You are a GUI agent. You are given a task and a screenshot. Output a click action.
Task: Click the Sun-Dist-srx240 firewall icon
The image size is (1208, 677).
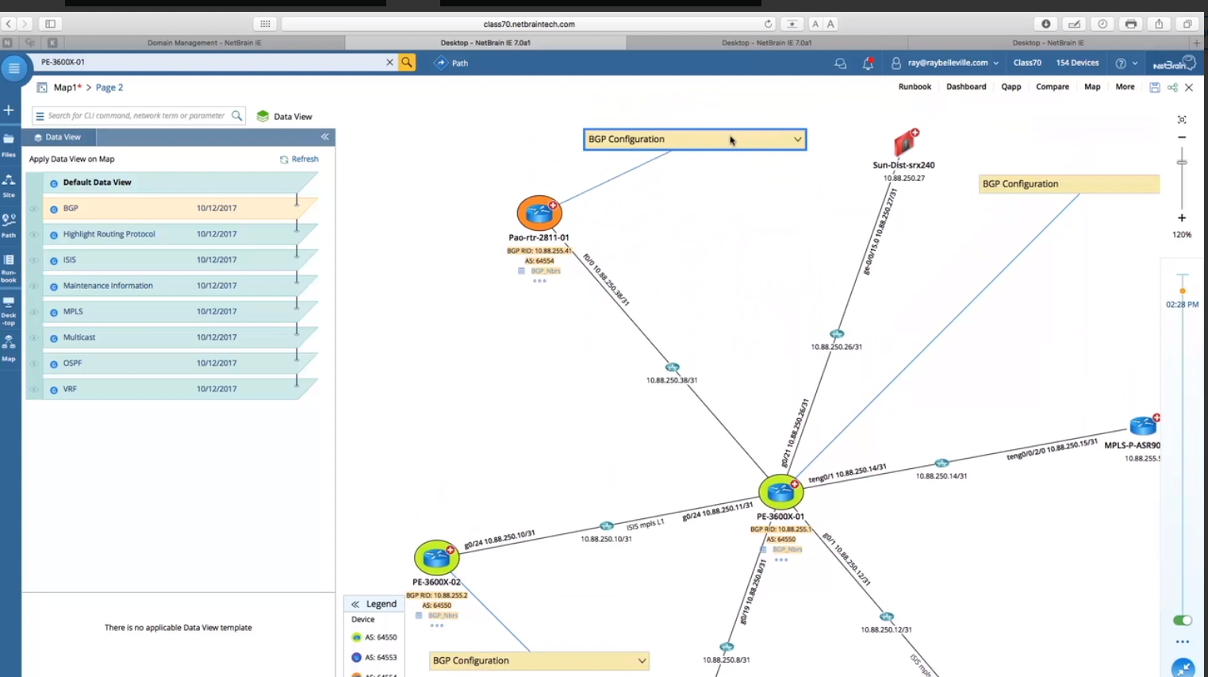[x=904, y=144]
